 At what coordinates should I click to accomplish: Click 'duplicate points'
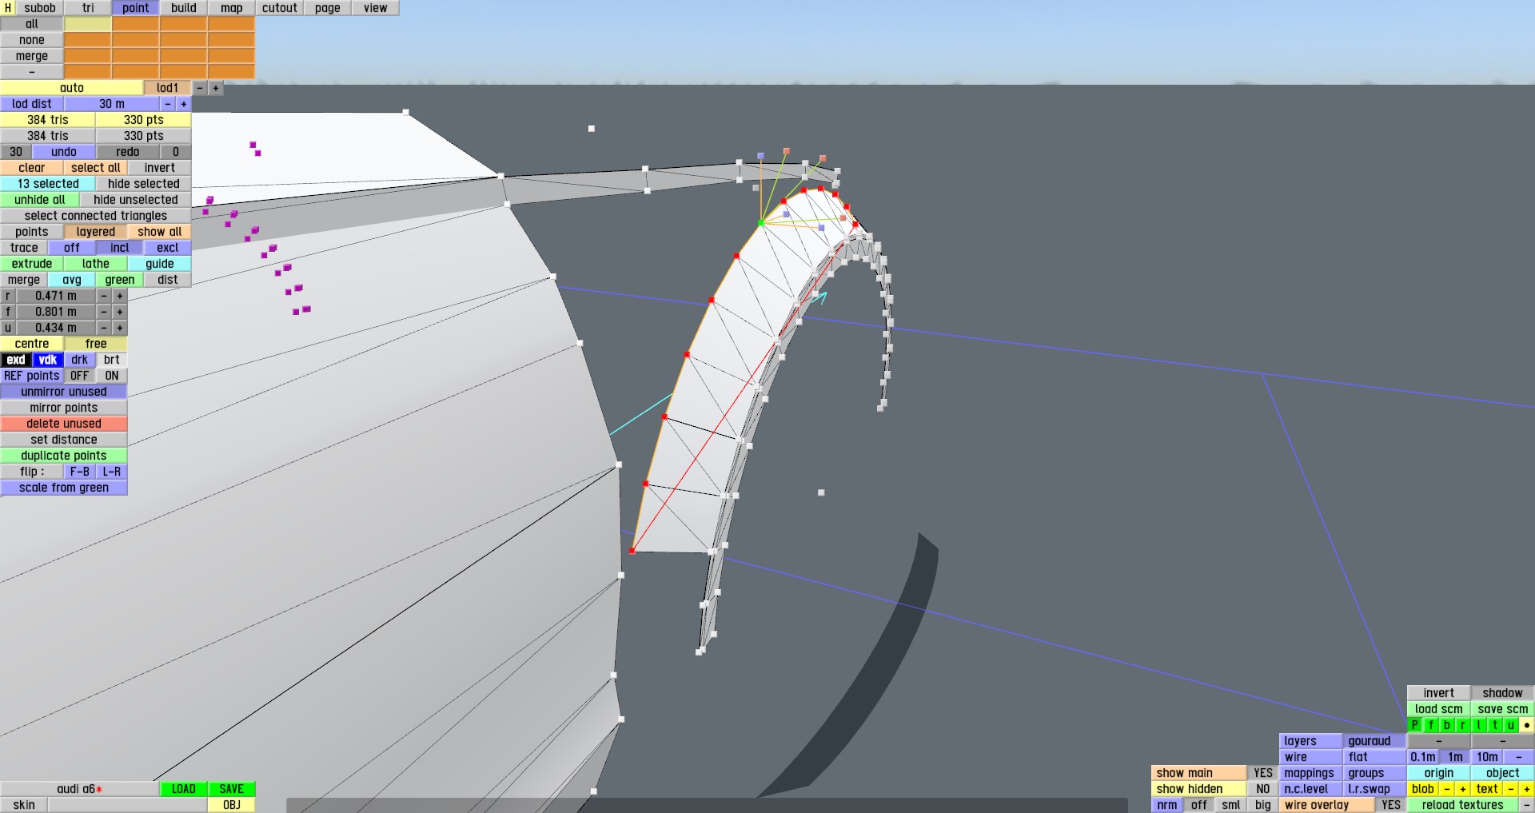64,456
